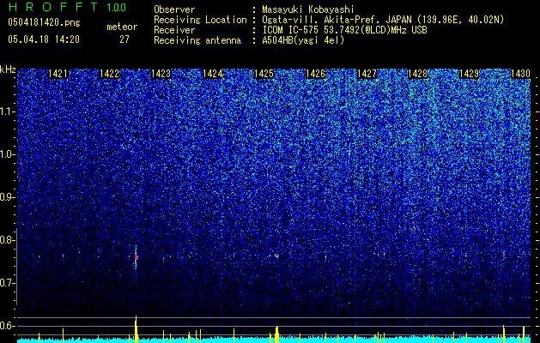Select the ICOM IC-575 53.7492 MHz receiver text
Screen dimensions: 540x343
pos(345,30)
